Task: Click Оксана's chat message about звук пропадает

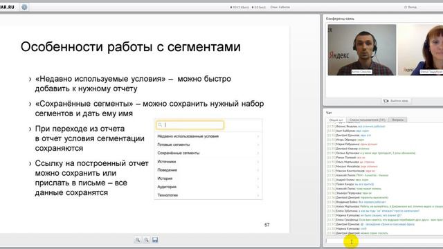Action: coord(371,153)
